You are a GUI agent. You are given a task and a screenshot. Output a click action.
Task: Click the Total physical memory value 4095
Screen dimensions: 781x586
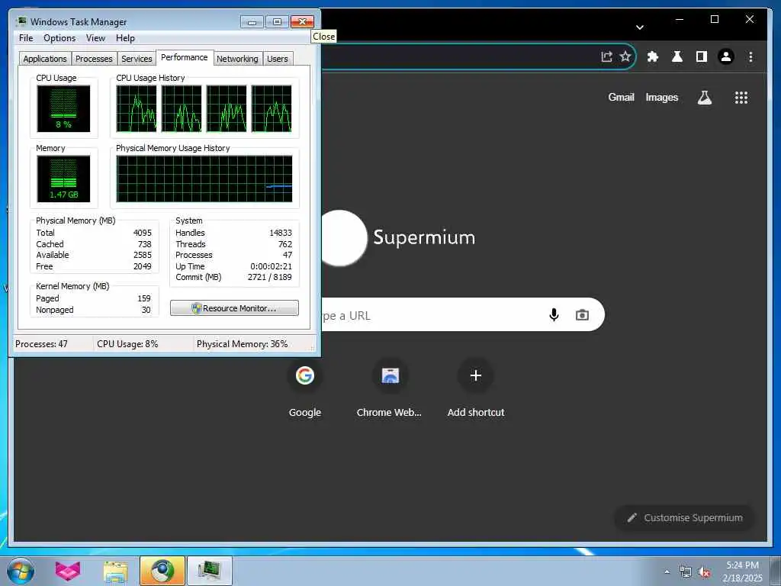pos(143,233)
